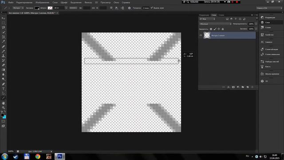Filter layers by shape layers icon
The height and width of the screenshot is (160, 284).
[240, 19]
